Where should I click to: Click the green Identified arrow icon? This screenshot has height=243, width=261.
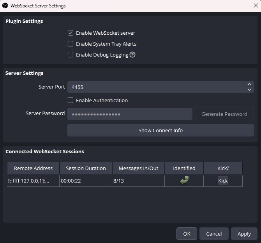tap(184, 181)
